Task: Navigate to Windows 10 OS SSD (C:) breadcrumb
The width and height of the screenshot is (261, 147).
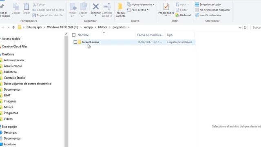Action: [62, 27]
